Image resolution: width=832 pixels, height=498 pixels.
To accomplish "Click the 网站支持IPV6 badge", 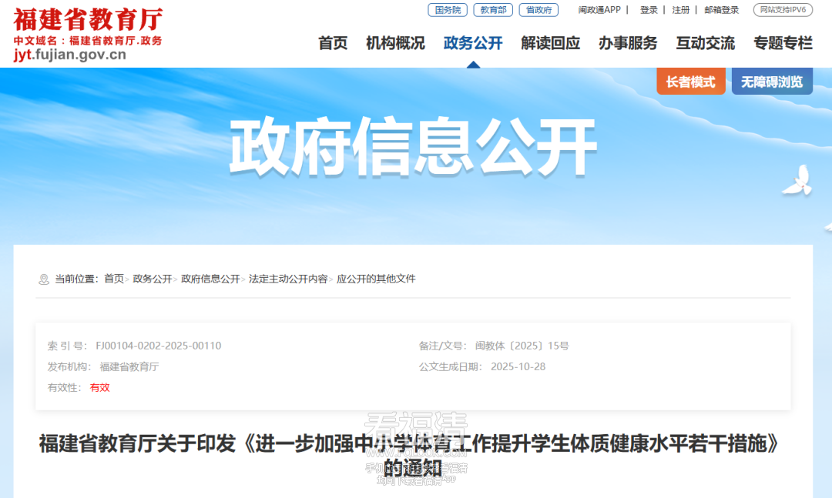I will pyautogui.click(x=783, y=10).
